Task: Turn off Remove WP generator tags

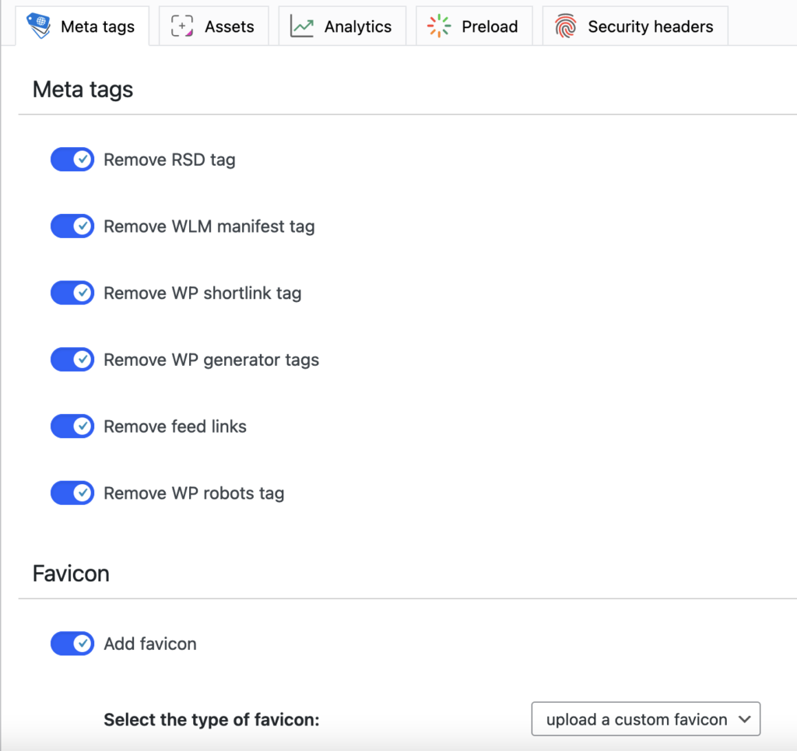Action: [72, 360]
